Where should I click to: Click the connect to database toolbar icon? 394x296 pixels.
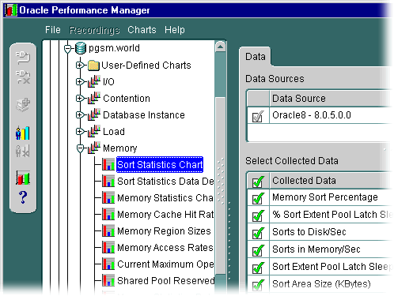click(23, 58)
